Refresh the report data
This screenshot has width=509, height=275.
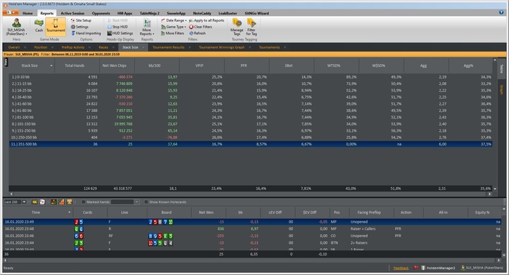click(197, 33)
